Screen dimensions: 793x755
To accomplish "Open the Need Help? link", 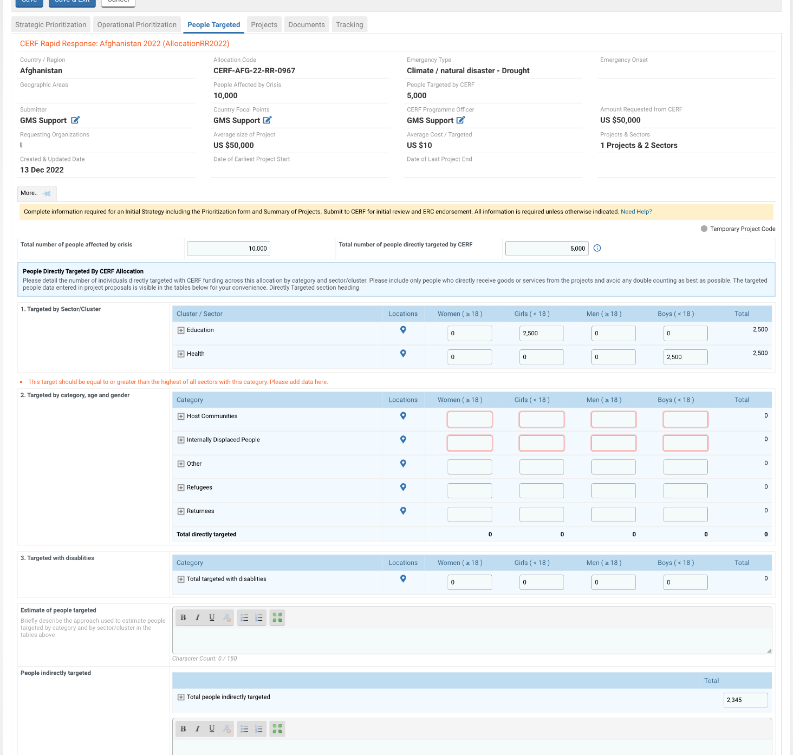I will 636,212.
